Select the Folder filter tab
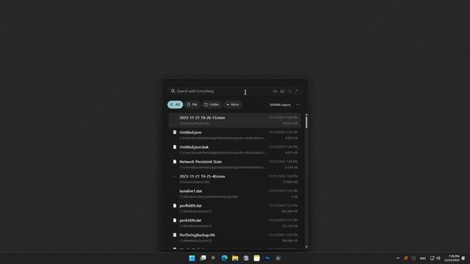 click(x=211, y=104)
